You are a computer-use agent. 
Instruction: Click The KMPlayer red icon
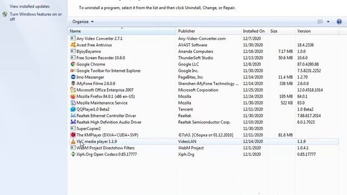point(73,135)
